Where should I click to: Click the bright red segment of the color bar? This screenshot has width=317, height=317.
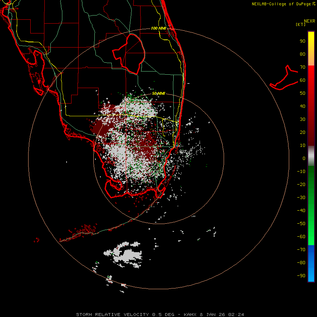click(x=311, y=81)
